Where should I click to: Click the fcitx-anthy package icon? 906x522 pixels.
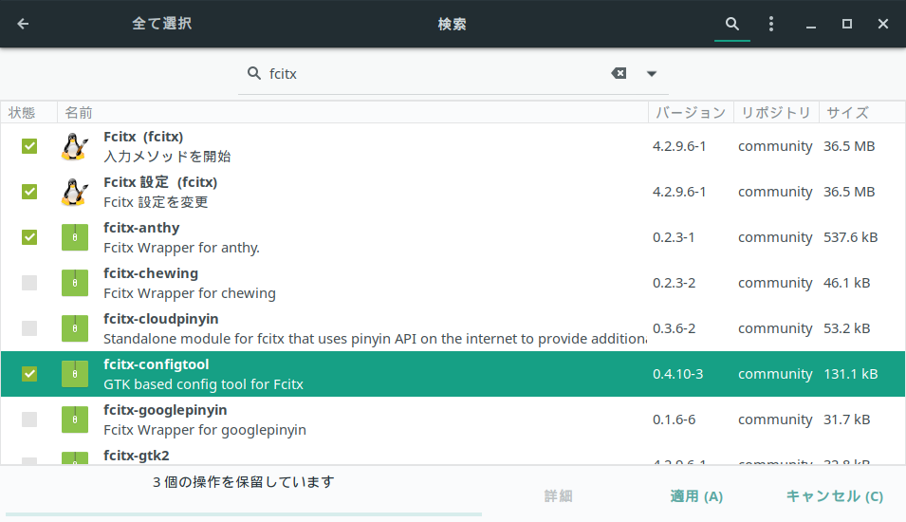[75, 237]
